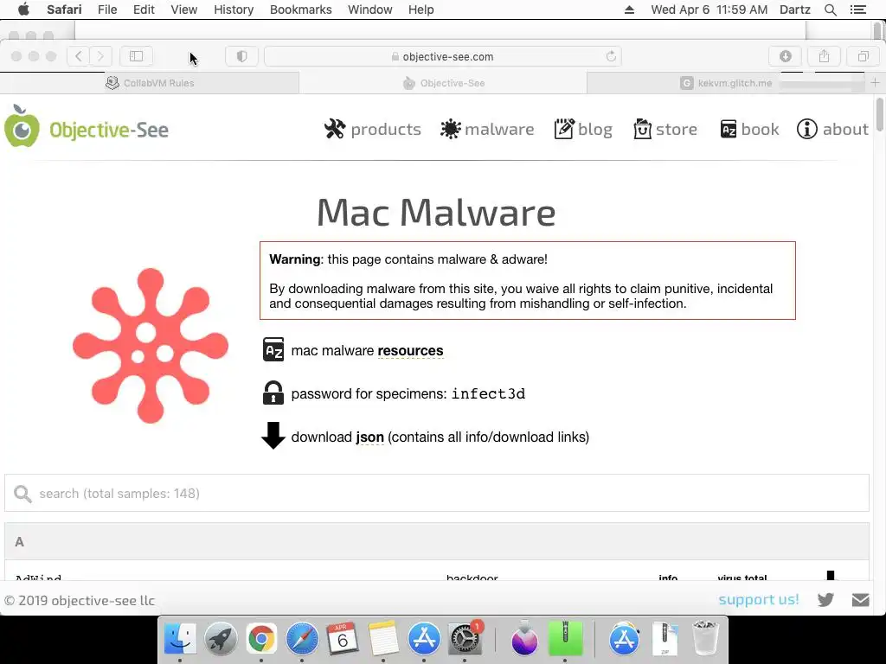Screen dimensions: 886x664
Task: Toggle the Safari sidebar button
Action: pos(136,56)
